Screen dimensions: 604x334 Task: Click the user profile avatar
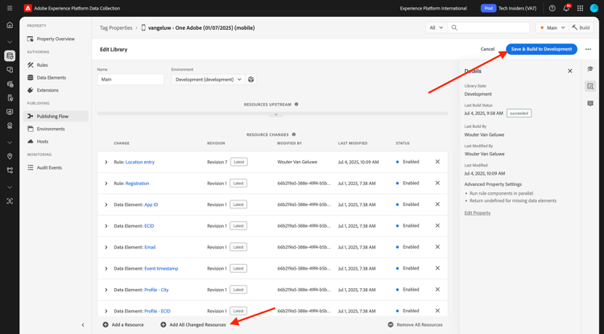click(x=594, y=8)
